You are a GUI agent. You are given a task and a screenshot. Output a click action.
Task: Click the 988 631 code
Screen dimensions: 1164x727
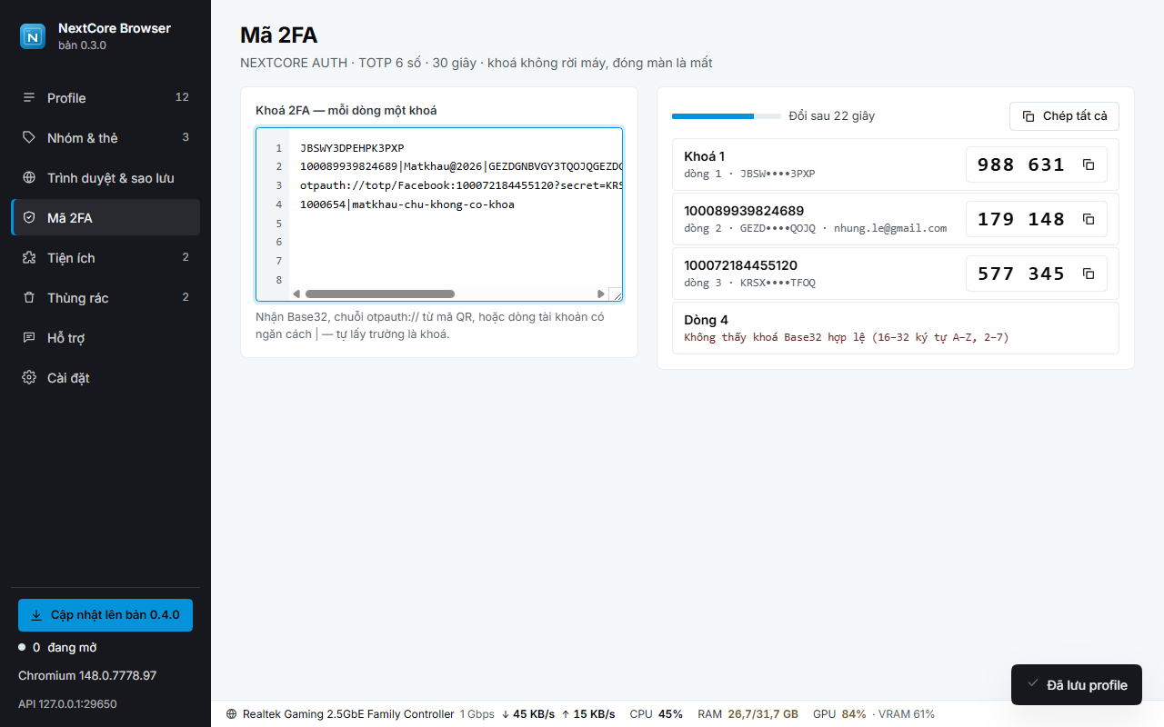pyautogui.click(x=1020, y=164)
